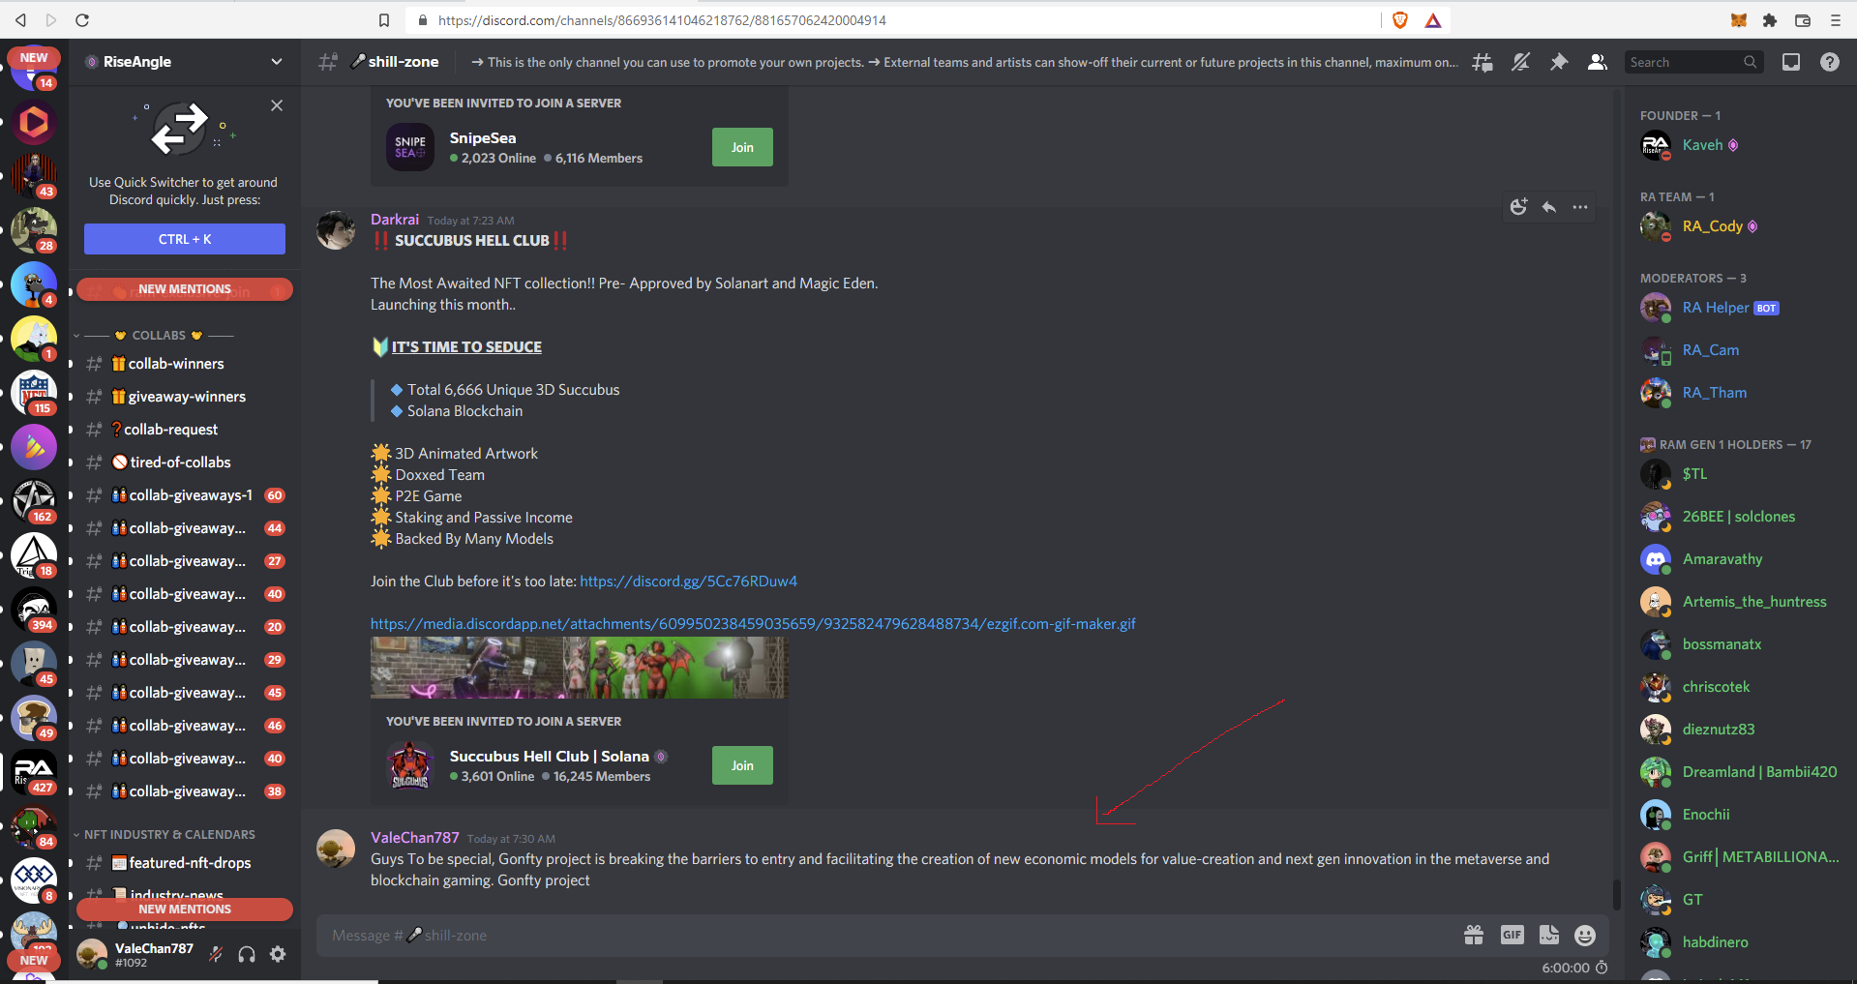The height and width of the screenshot is (984, 1857).
Task: Bookmark this page icon
Action: 384,20
